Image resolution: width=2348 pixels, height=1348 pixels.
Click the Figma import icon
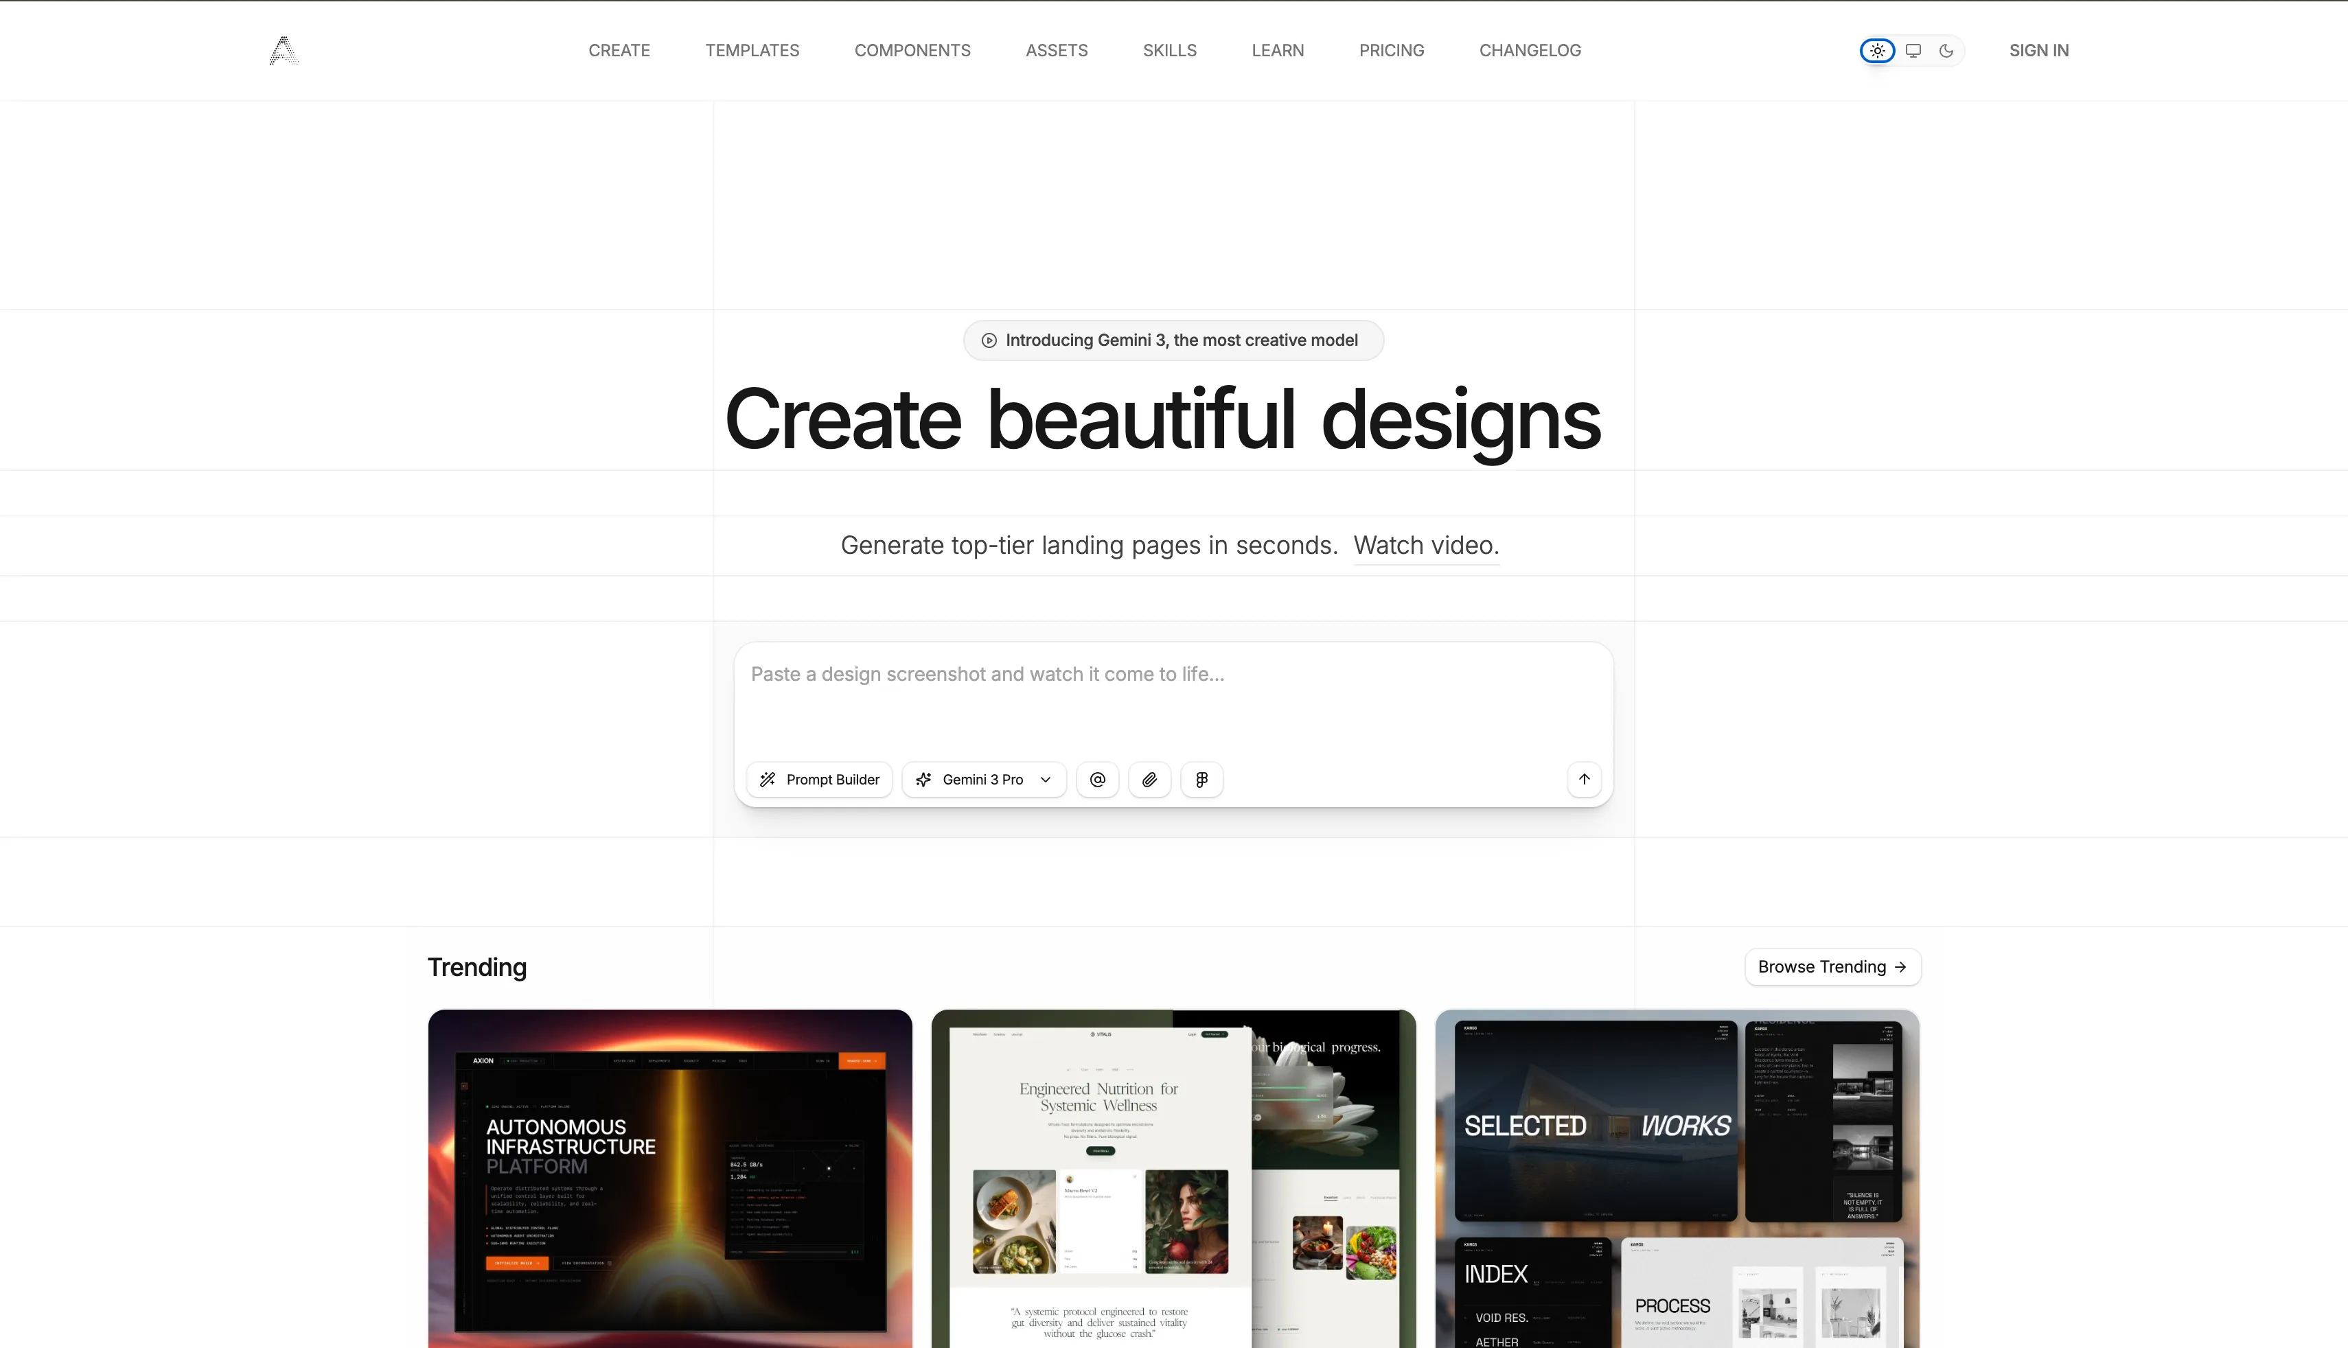[x=1201, y=780]
